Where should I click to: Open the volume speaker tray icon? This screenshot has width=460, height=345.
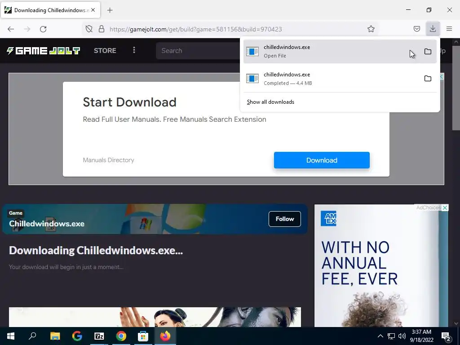click(402, 336)
